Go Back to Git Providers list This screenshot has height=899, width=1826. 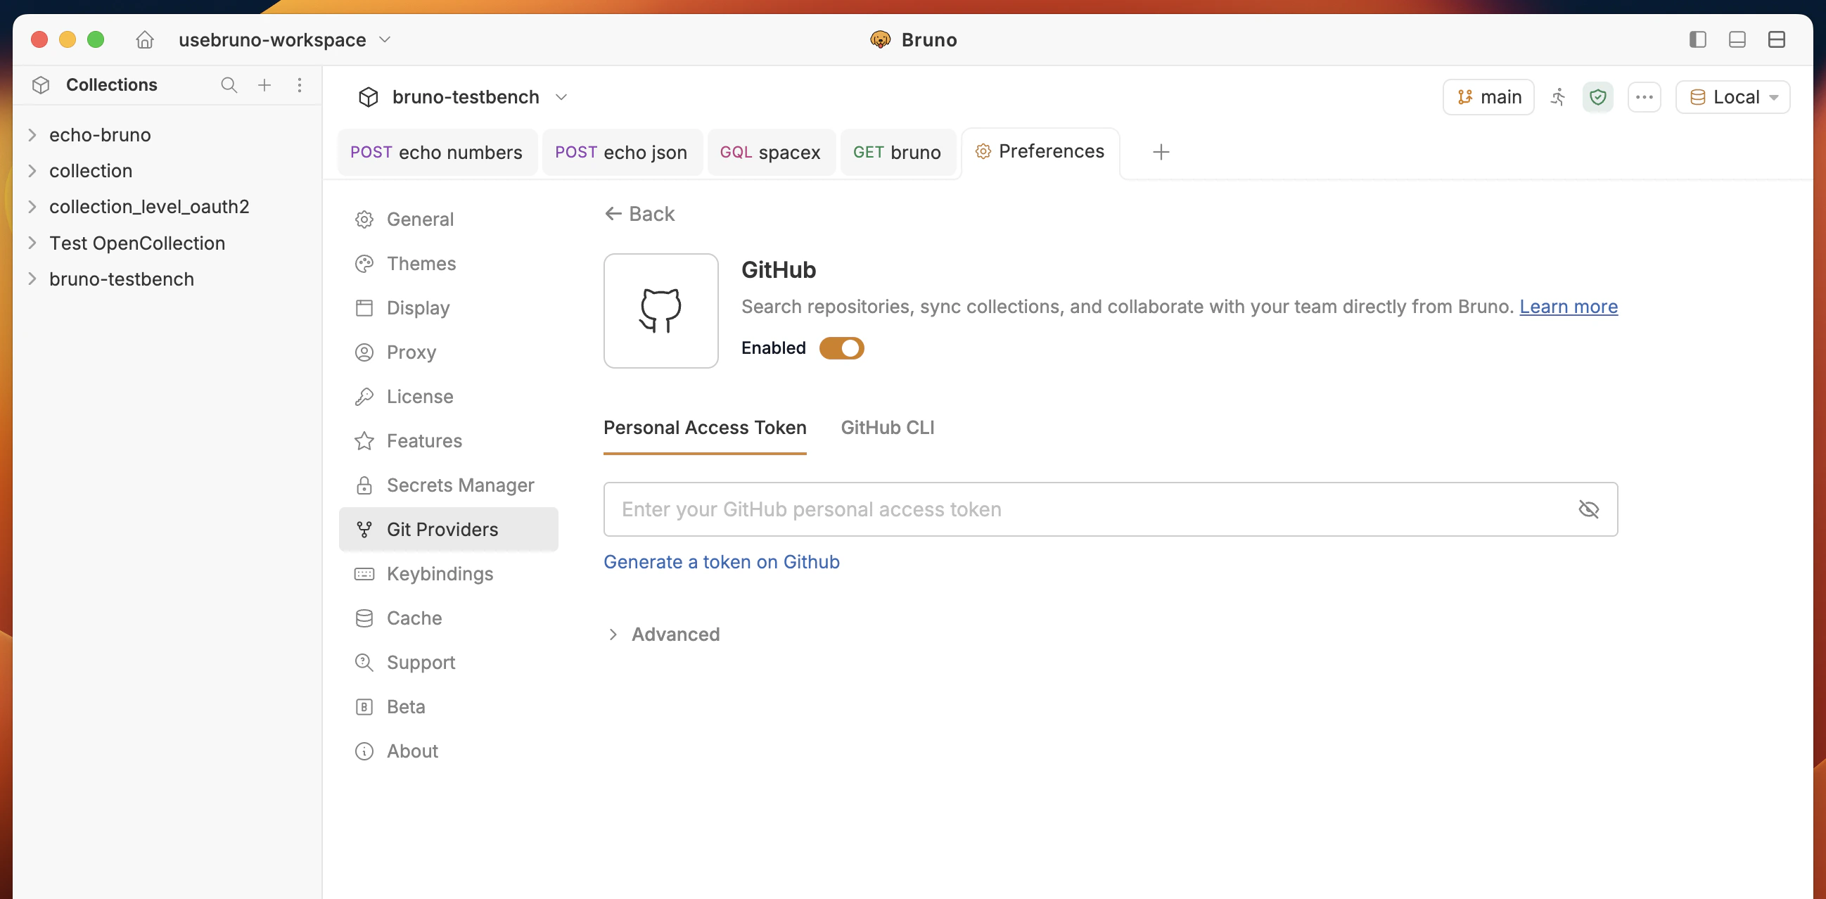pos(639,214)
